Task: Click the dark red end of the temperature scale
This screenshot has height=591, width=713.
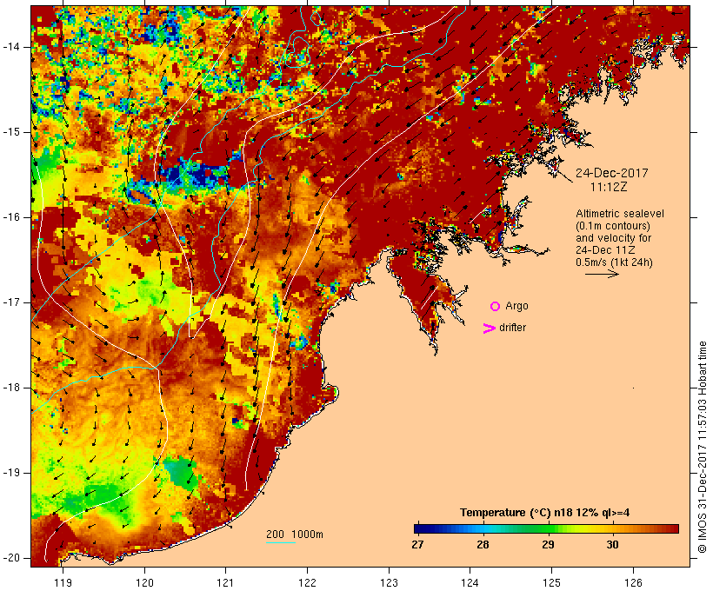Action: (675, 528)
